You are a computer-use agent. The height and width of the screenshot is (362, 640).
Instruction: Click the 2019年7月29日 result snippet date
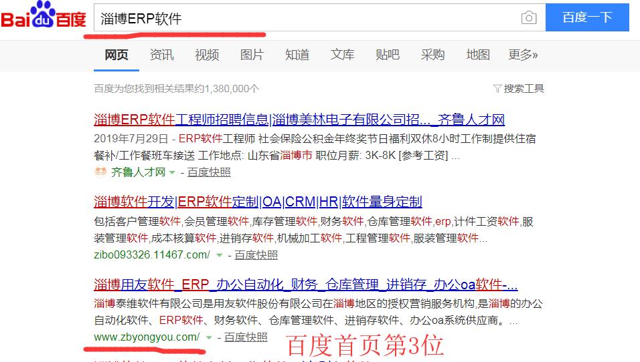(x=131, y=139)
